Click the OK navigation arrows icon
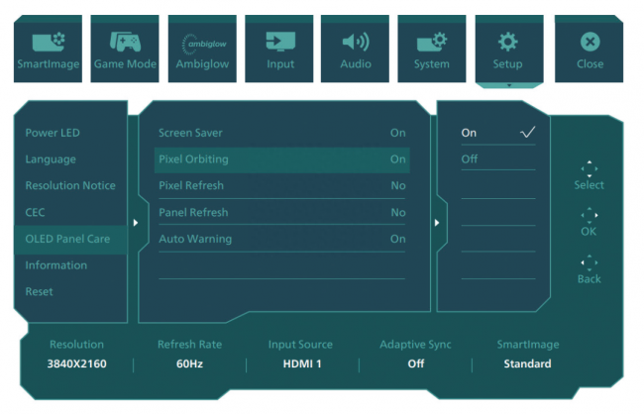644x414 pixels. [589, 215]
